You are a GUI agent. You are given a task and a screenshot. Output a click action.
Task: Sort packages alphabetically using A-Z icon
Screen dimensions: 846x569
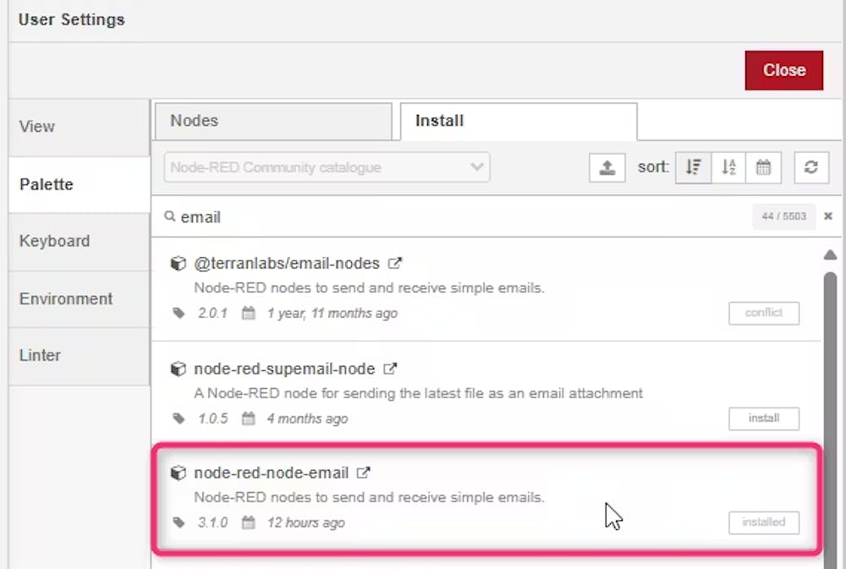[728, 167]
